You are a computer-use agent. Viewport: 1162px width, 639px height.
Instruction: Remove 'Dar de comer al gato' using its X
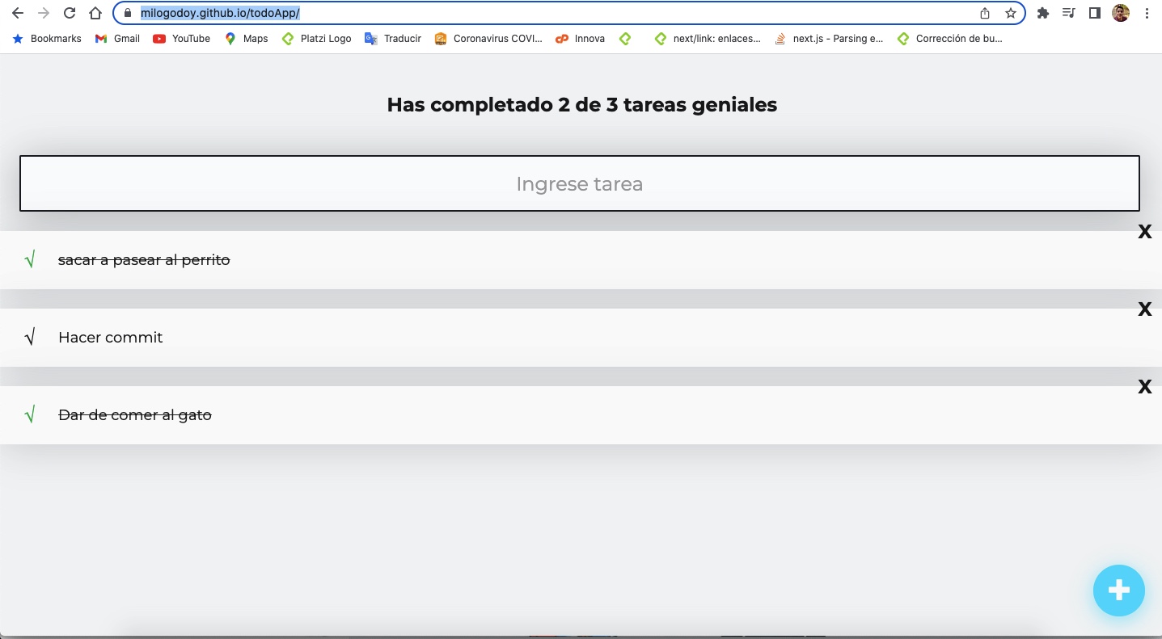coord(1145,386)
